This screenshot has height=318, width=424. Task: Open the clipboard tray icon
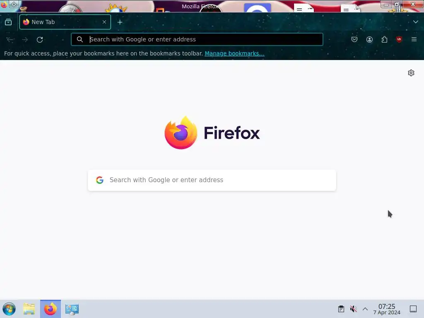point(341,309)
